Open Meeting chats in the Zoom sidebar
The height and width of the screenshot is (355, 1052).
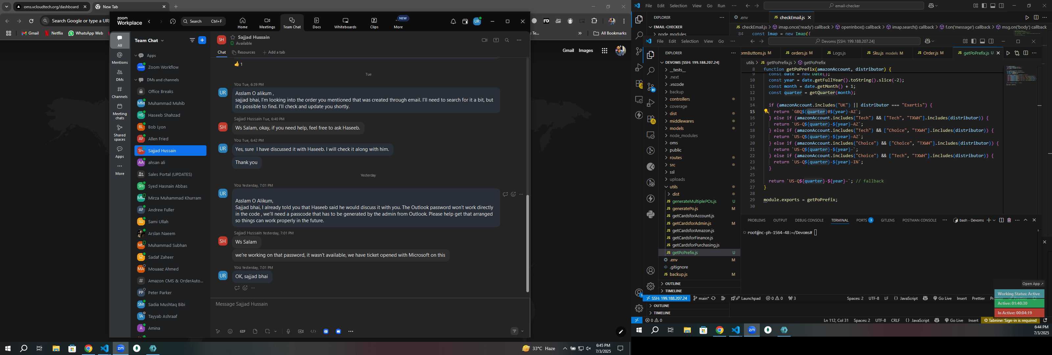(120, 111)
